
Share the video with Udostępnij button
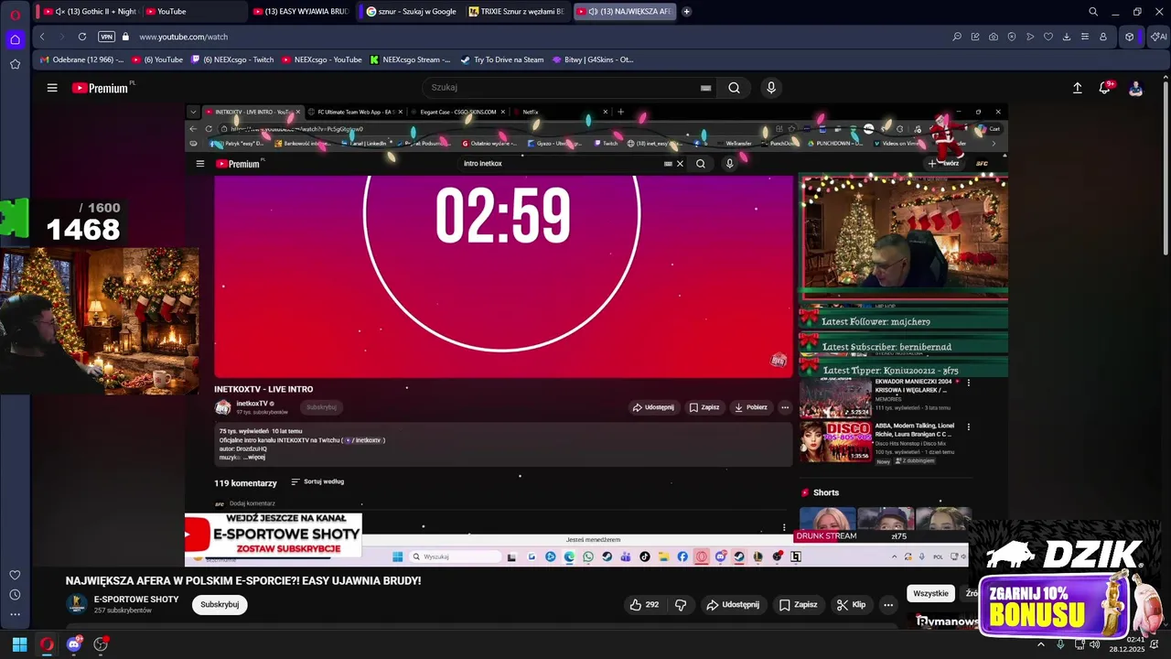tap(732, 604)
